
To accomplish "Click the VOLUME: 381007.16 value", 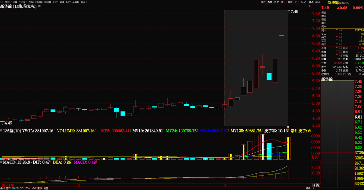I will click(76, 131).
